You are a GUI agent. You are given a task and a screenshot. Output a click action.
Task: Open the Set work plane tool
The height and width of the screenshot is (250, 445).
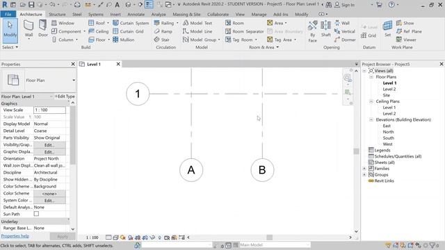tap(387, 28)
